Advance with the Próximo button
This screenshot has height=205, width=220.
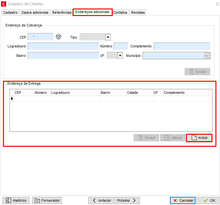coord(127,200)
